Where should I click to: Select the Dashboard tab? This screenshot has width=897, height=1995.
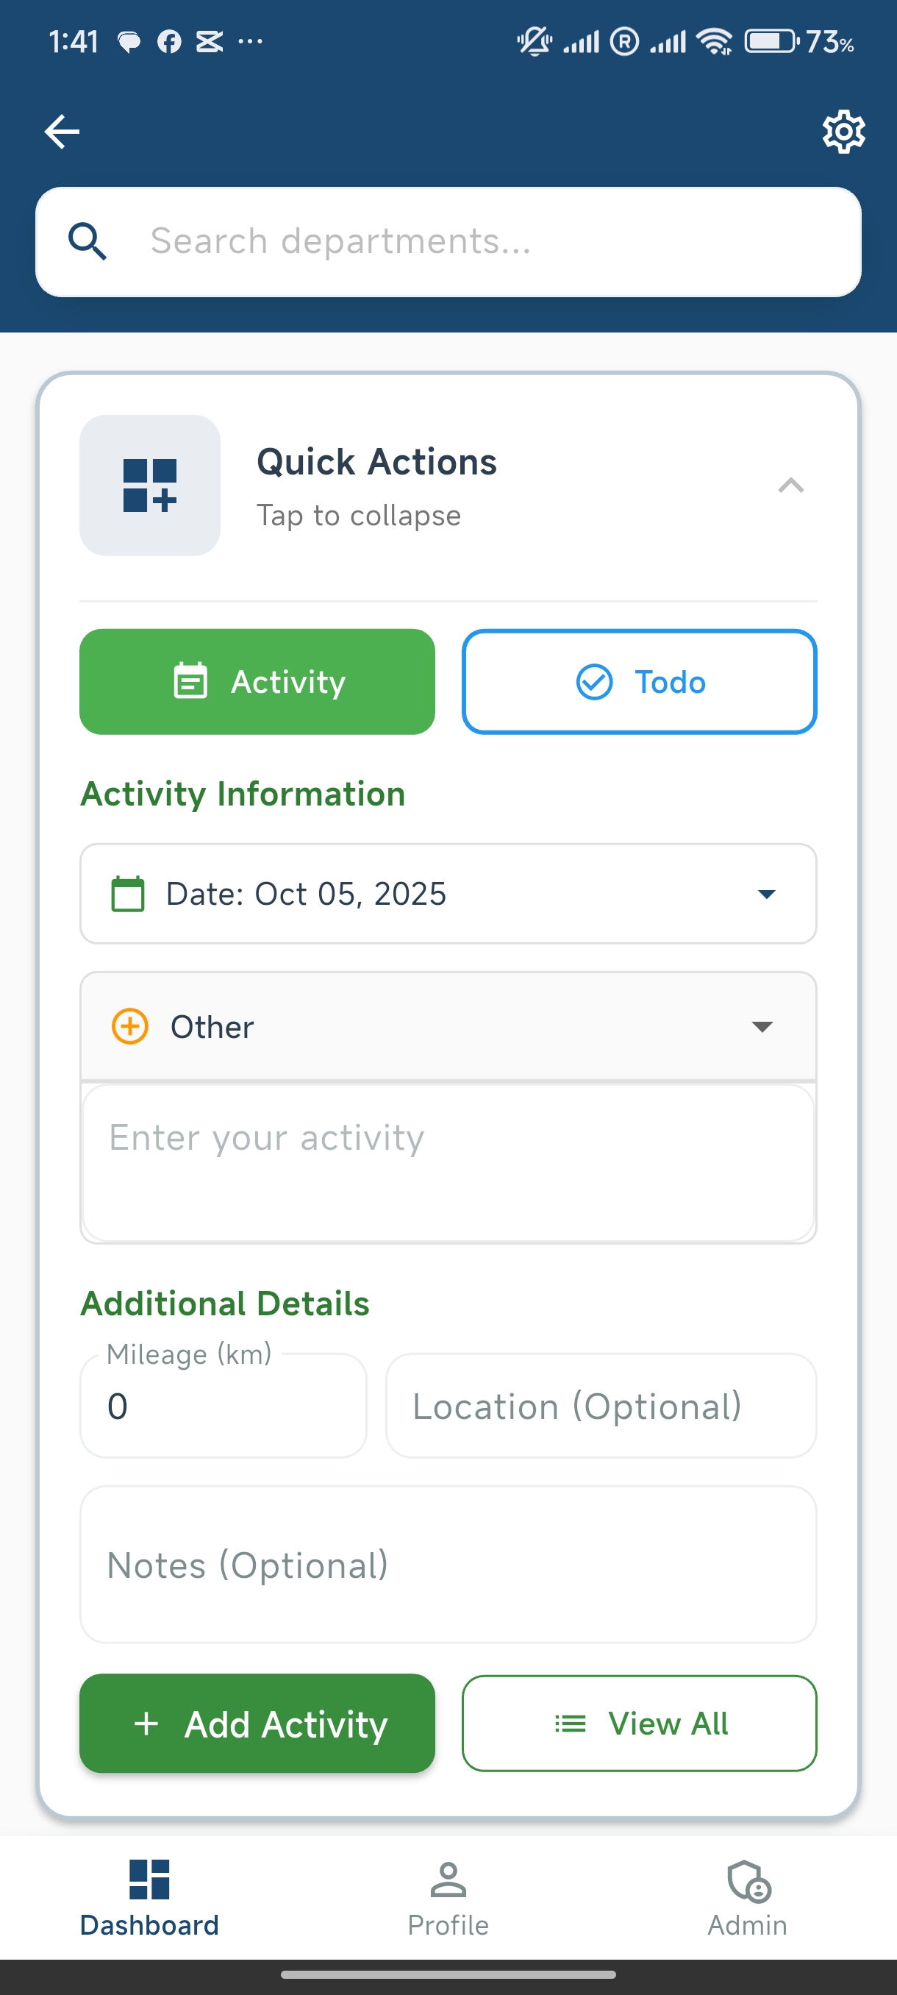click(x=149, y=1898)
